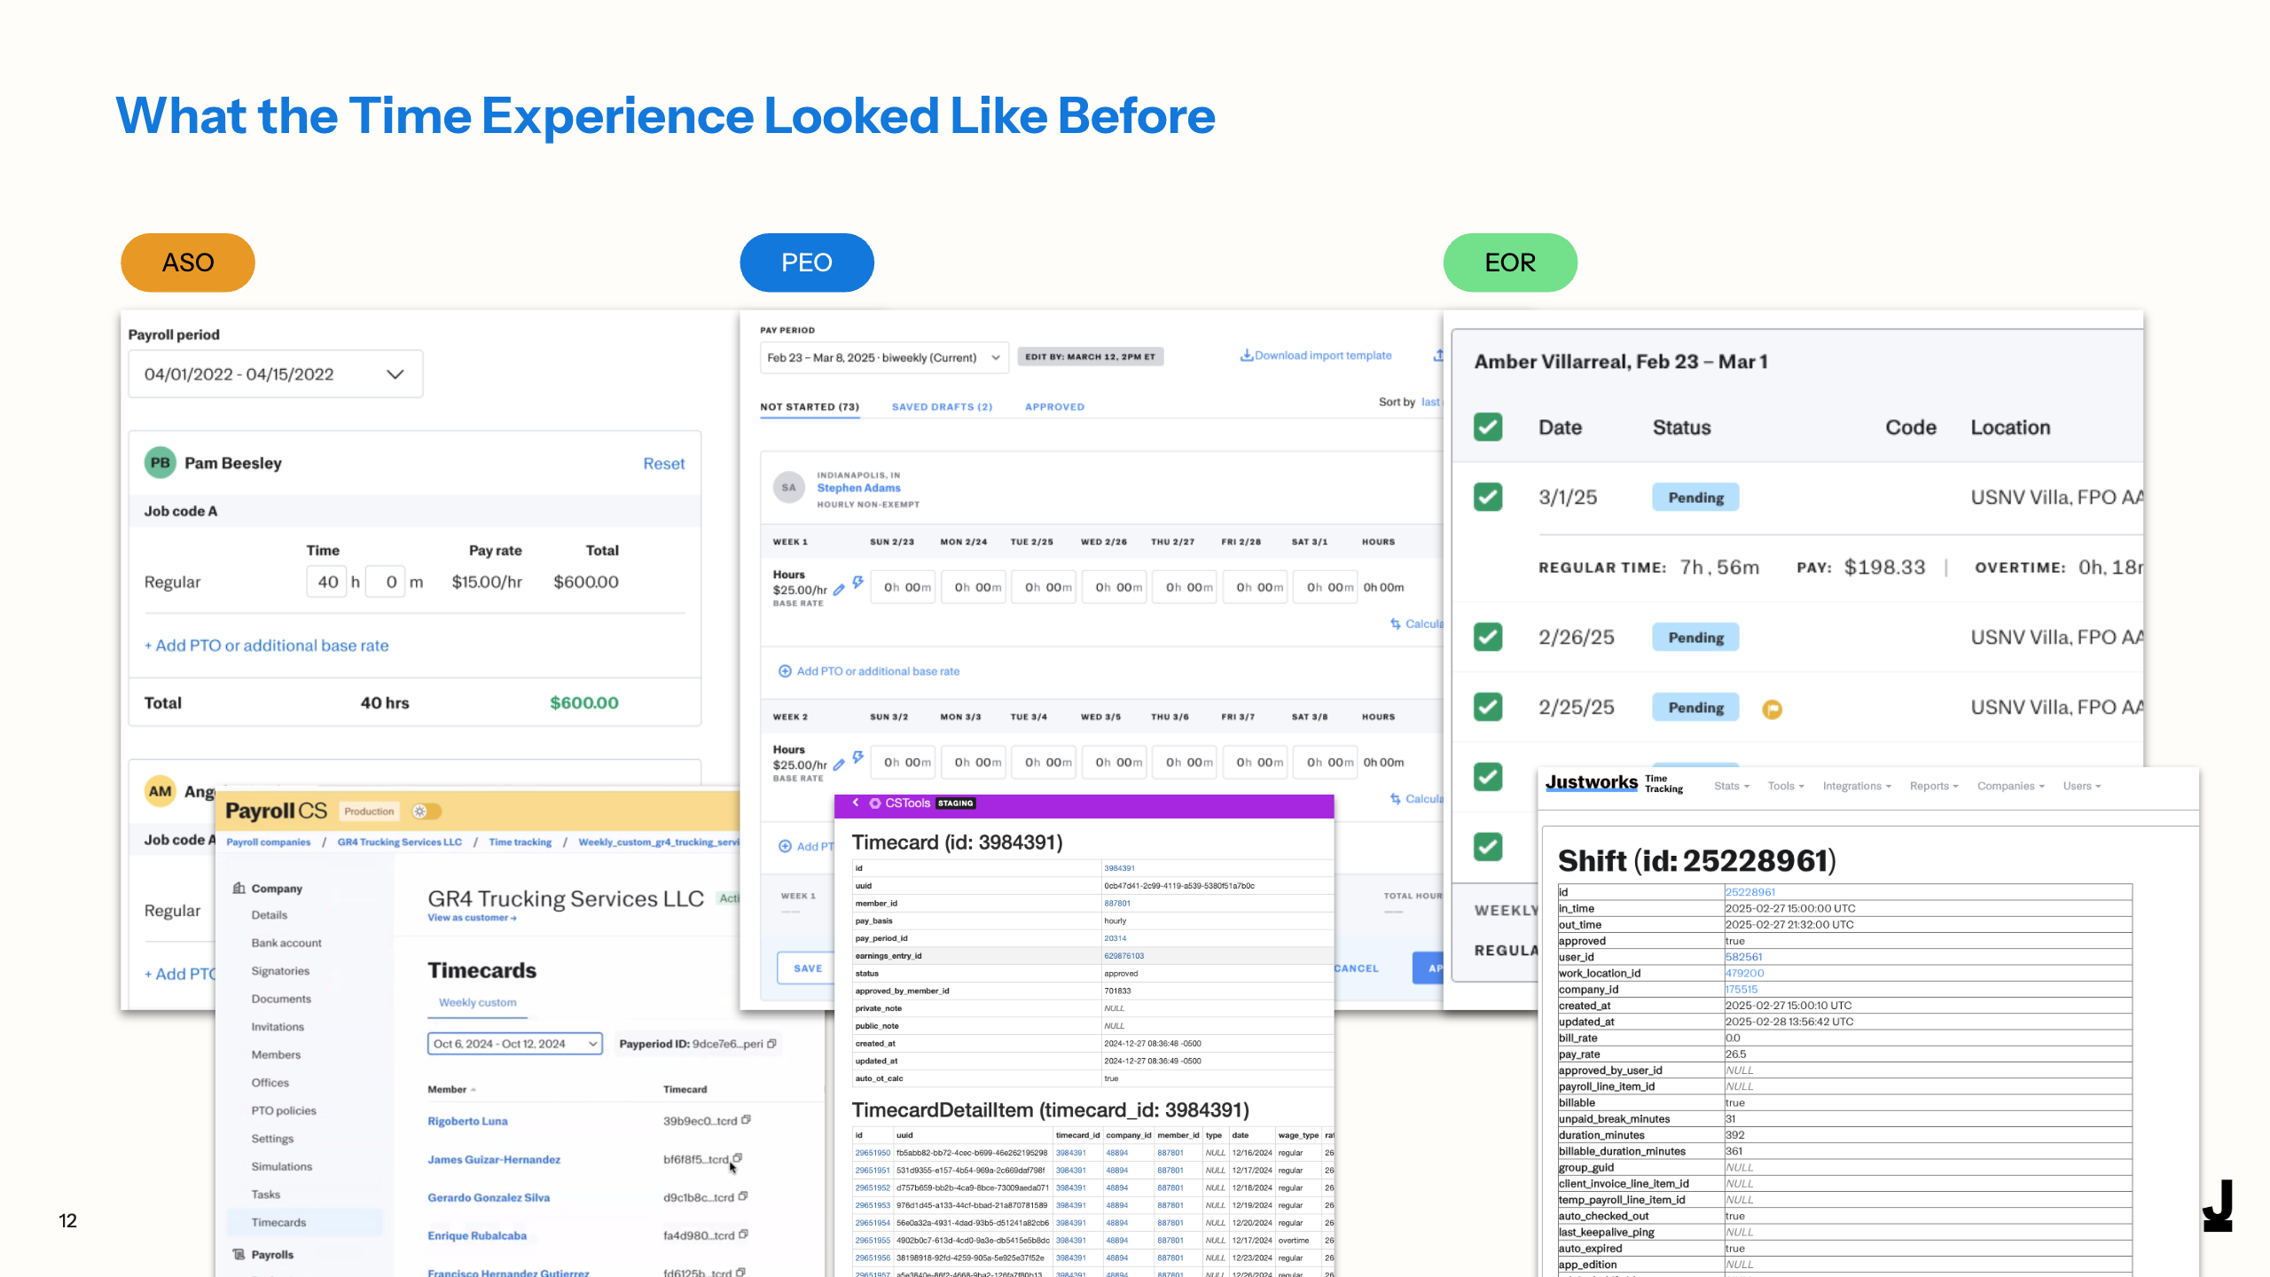
Task: Click the Company building icon in Payroll CS sidebar
Action: 239,888
